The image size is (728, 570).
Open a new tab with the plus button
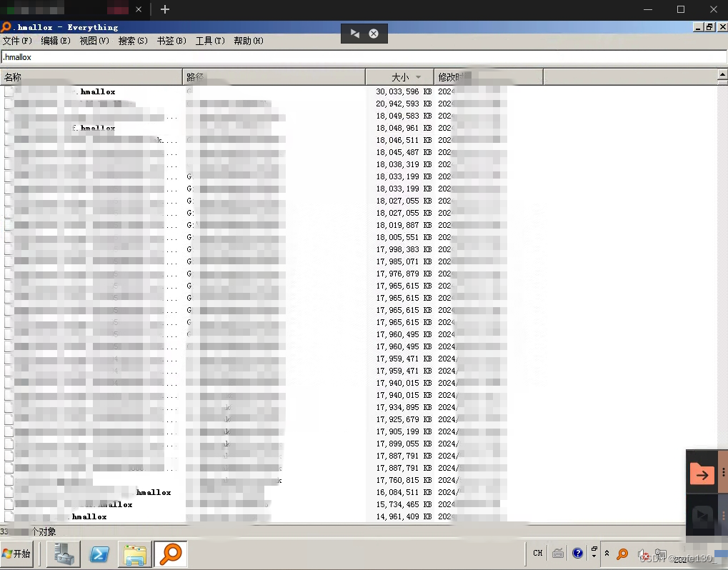coord(165,9)
